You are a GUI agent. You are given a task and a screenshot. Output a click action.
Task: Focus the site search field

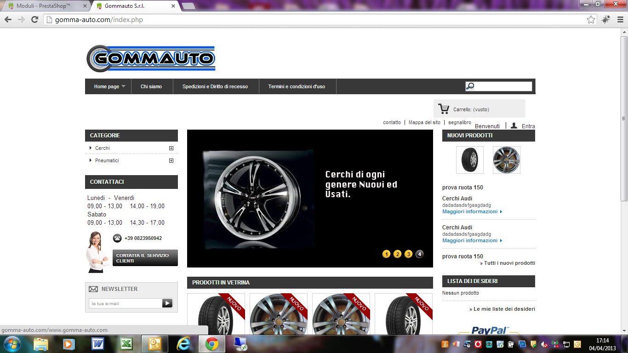click(499, 86)
